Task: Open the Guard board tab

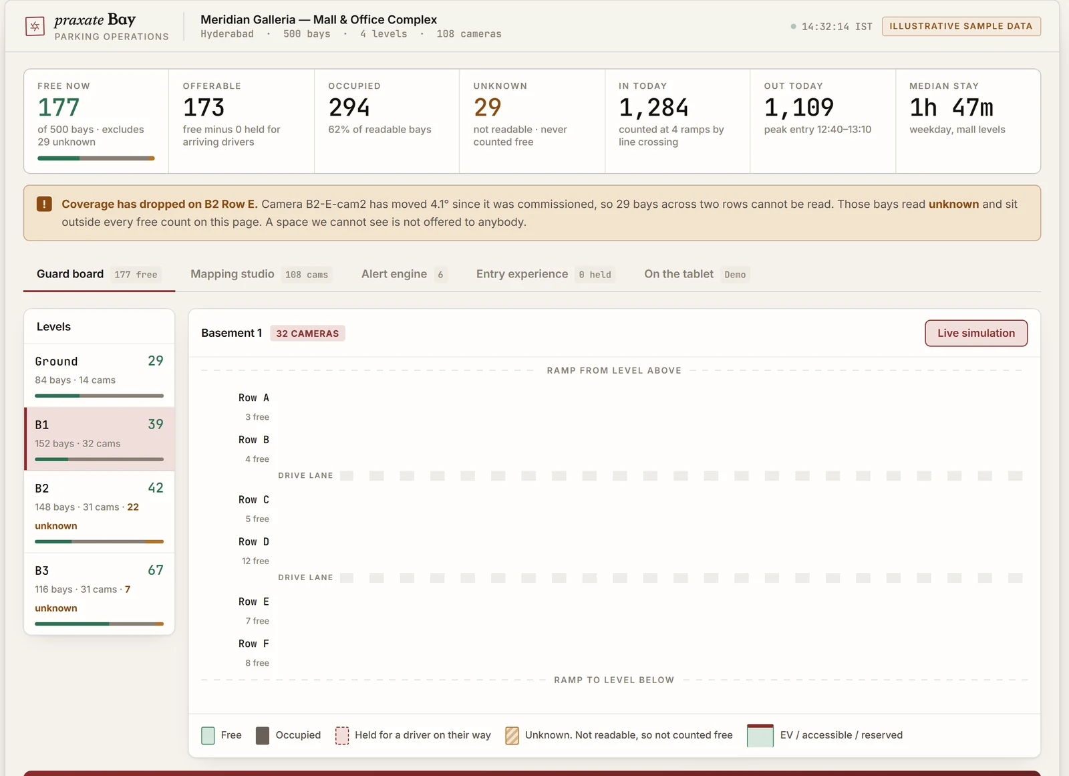Action: pos(99,274)
